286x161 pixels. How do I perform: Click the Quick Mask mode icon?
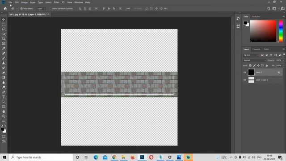pos(4,136)
